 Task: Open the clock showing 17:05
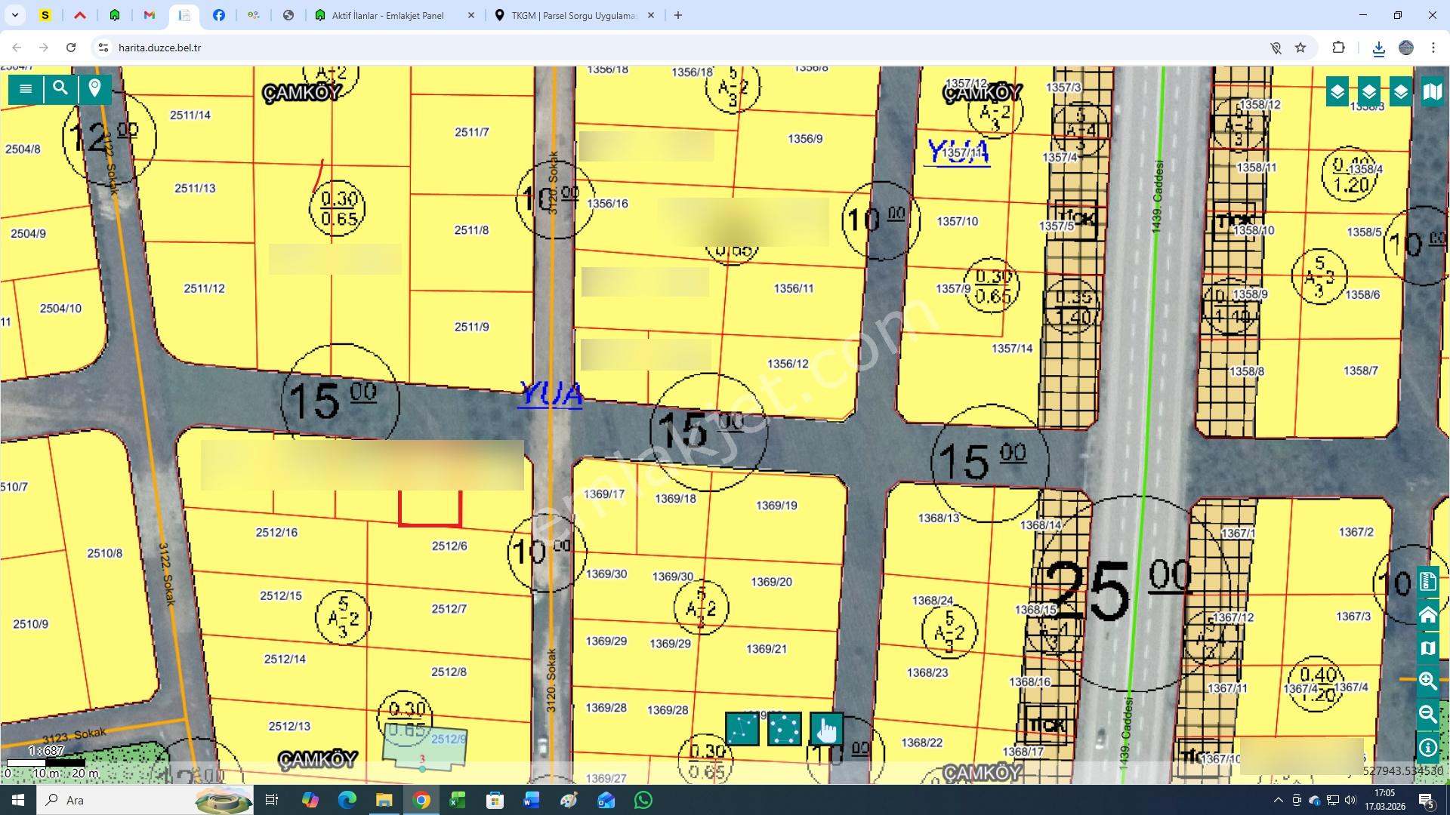pyautogui.click(x=1385, y=800)
